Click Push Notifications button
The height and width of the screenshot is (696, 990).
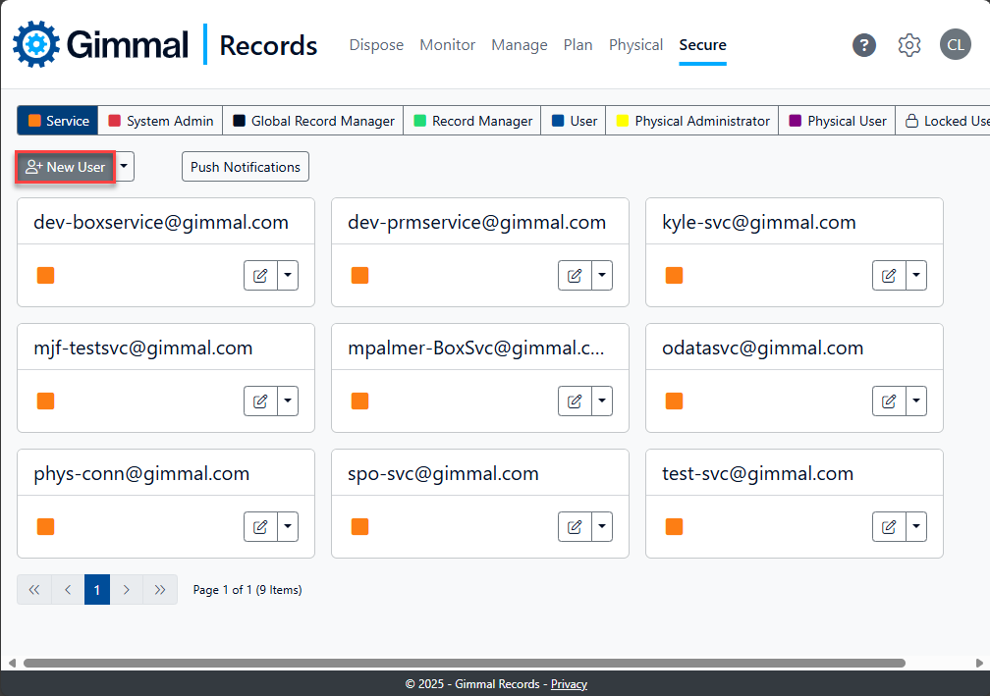[x=245, y=167]
